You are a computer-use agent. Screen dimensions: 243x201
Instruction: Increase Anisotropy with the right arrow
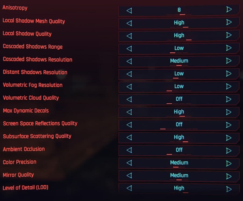(x=229, y=9)
